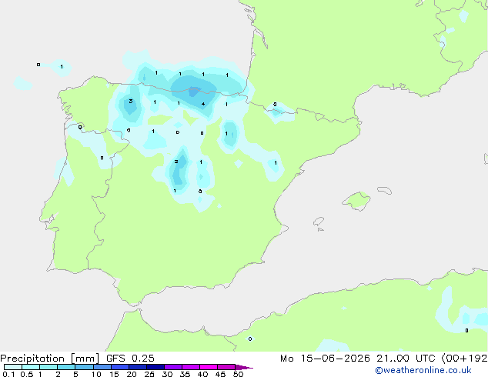Click the Menorca island outline
The image size is (488, 377).
(x=385, y=190)
